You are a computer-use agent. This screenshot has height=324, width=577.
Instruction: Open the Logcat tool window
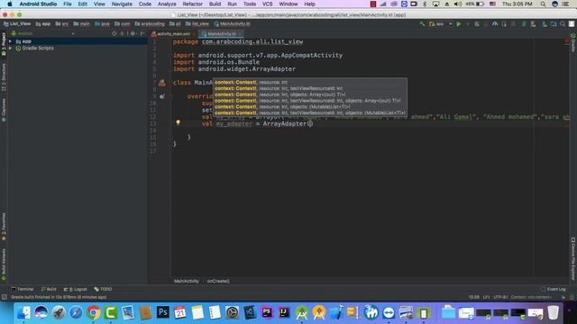coord(75,289)
